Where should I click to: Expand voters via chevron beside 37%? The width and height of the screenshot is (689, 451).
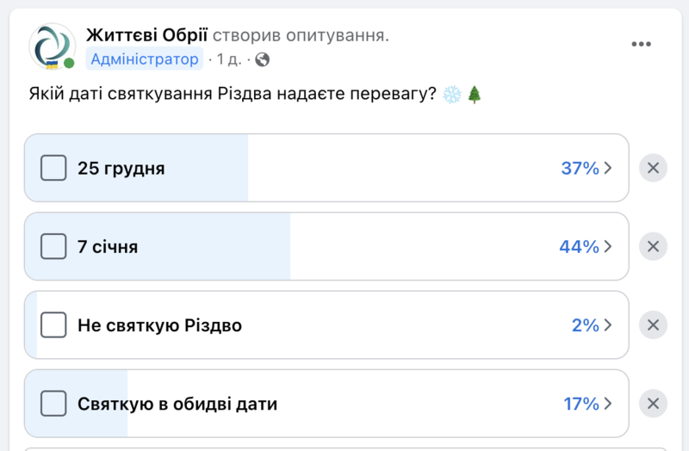coord(608,169)
